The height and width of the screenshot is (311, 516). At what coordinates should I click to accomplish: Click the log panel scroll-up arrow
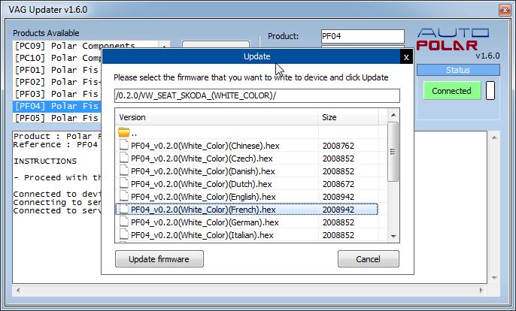click(x=494, y=137)
